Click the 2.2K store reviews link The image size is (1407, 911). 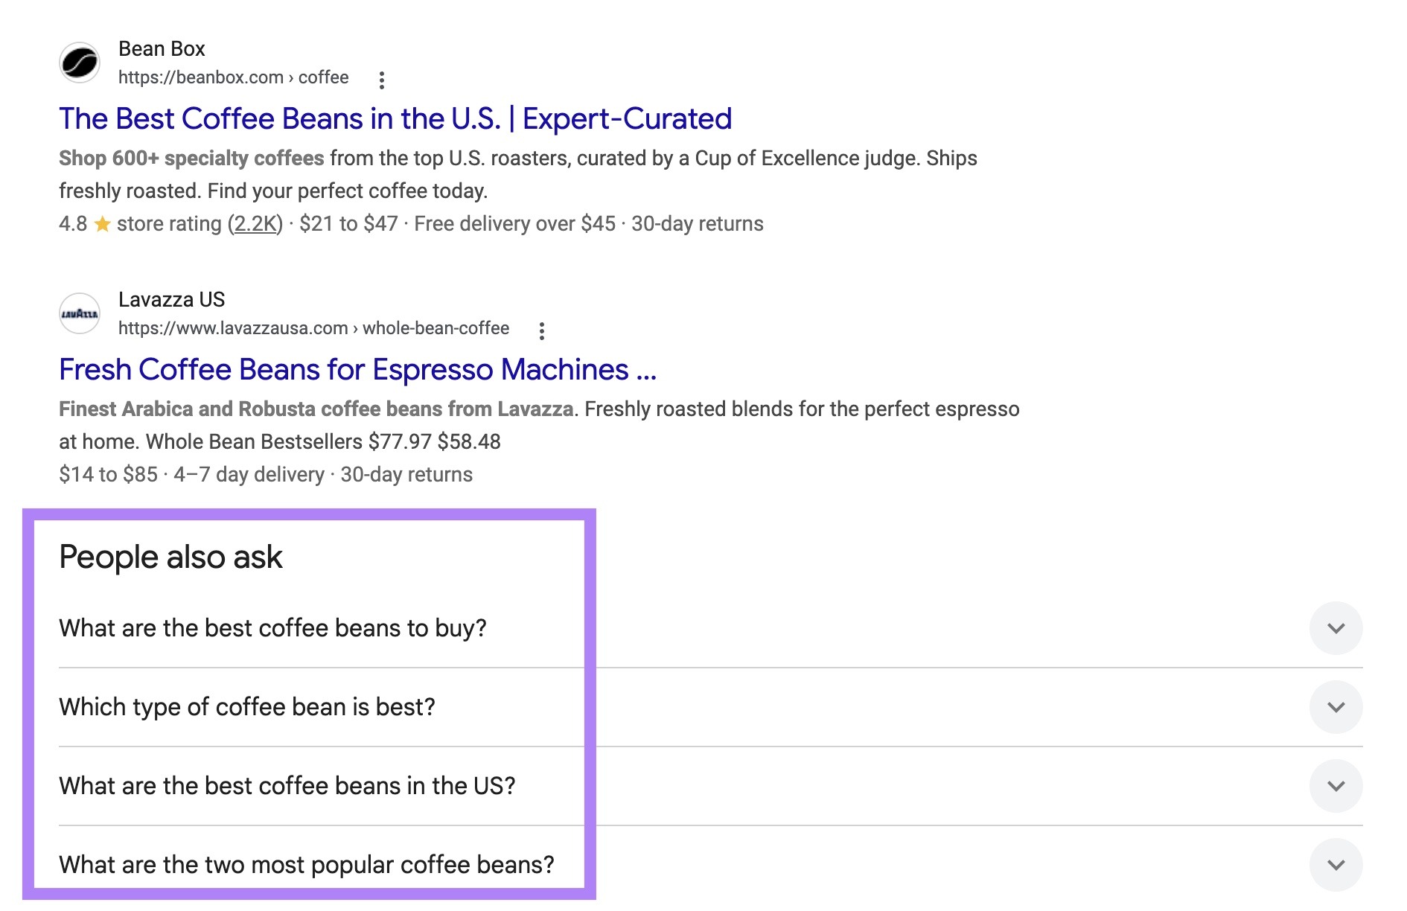coord(255,223)
